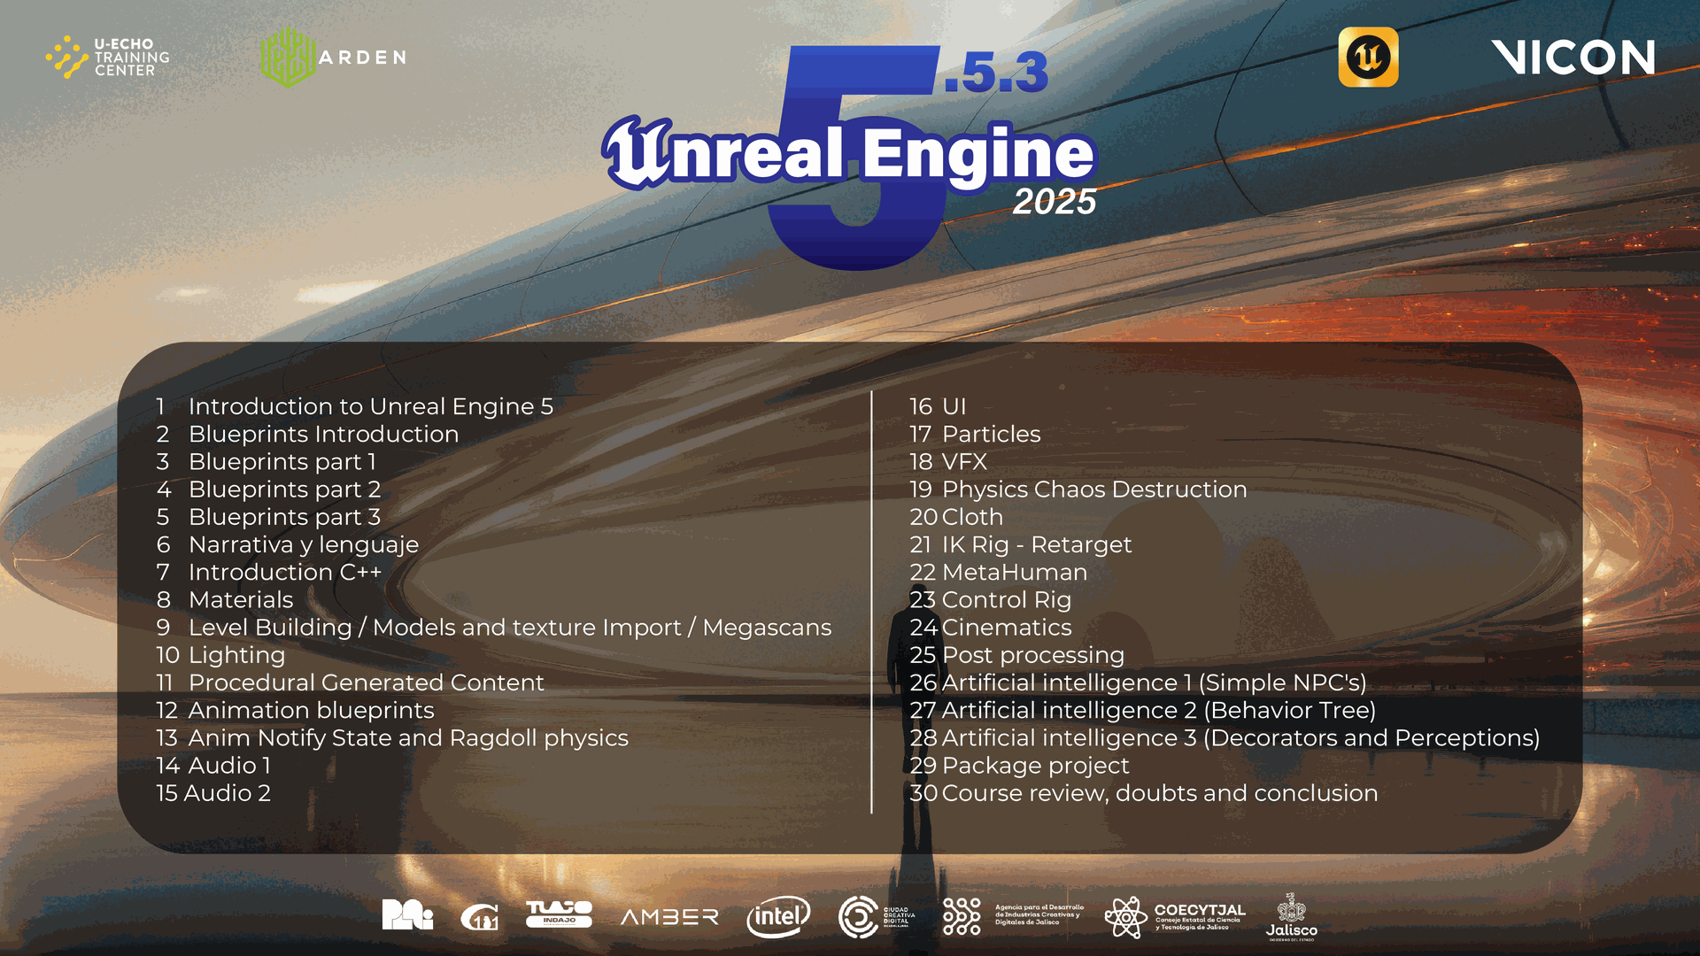Viewport: 1700px width, 956px height.
Task: Click the Intel logo
Action: pos(778,916)
